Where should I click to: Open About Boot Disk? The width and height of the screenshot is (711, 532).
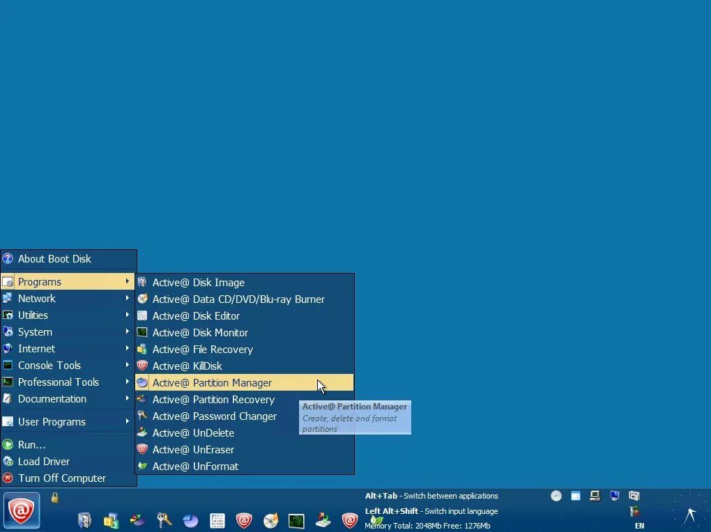coord(68,259)
